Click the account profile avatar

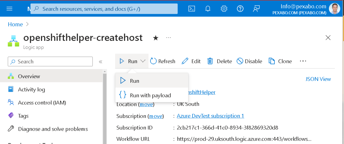point(334,9)
